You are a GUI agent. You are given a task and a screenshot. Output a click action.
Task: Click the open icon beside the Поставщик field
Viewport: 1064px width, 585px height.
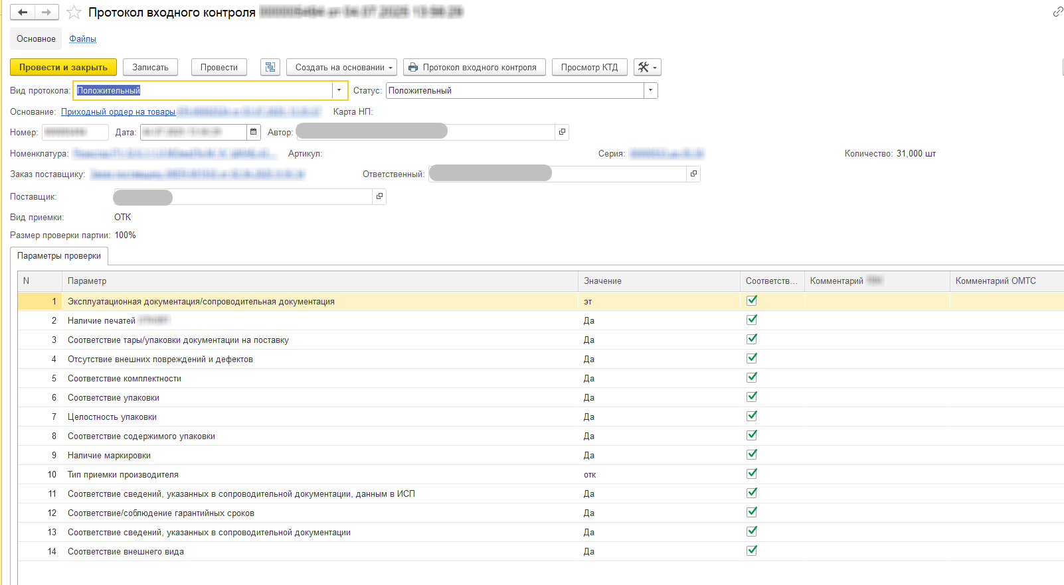[x=379, y=196]
